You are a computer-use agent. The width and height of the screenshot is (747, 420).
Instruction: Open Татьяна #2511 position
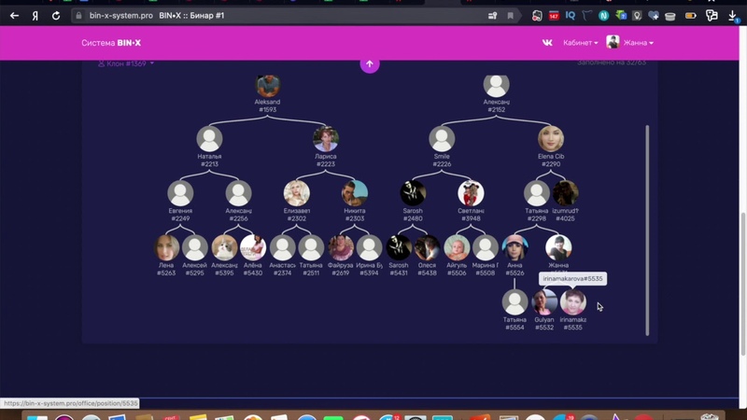(x=311, y=247)
